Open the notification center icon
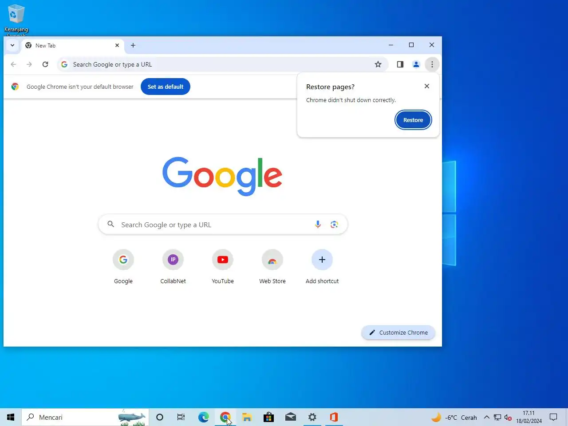 pos(553,417)
